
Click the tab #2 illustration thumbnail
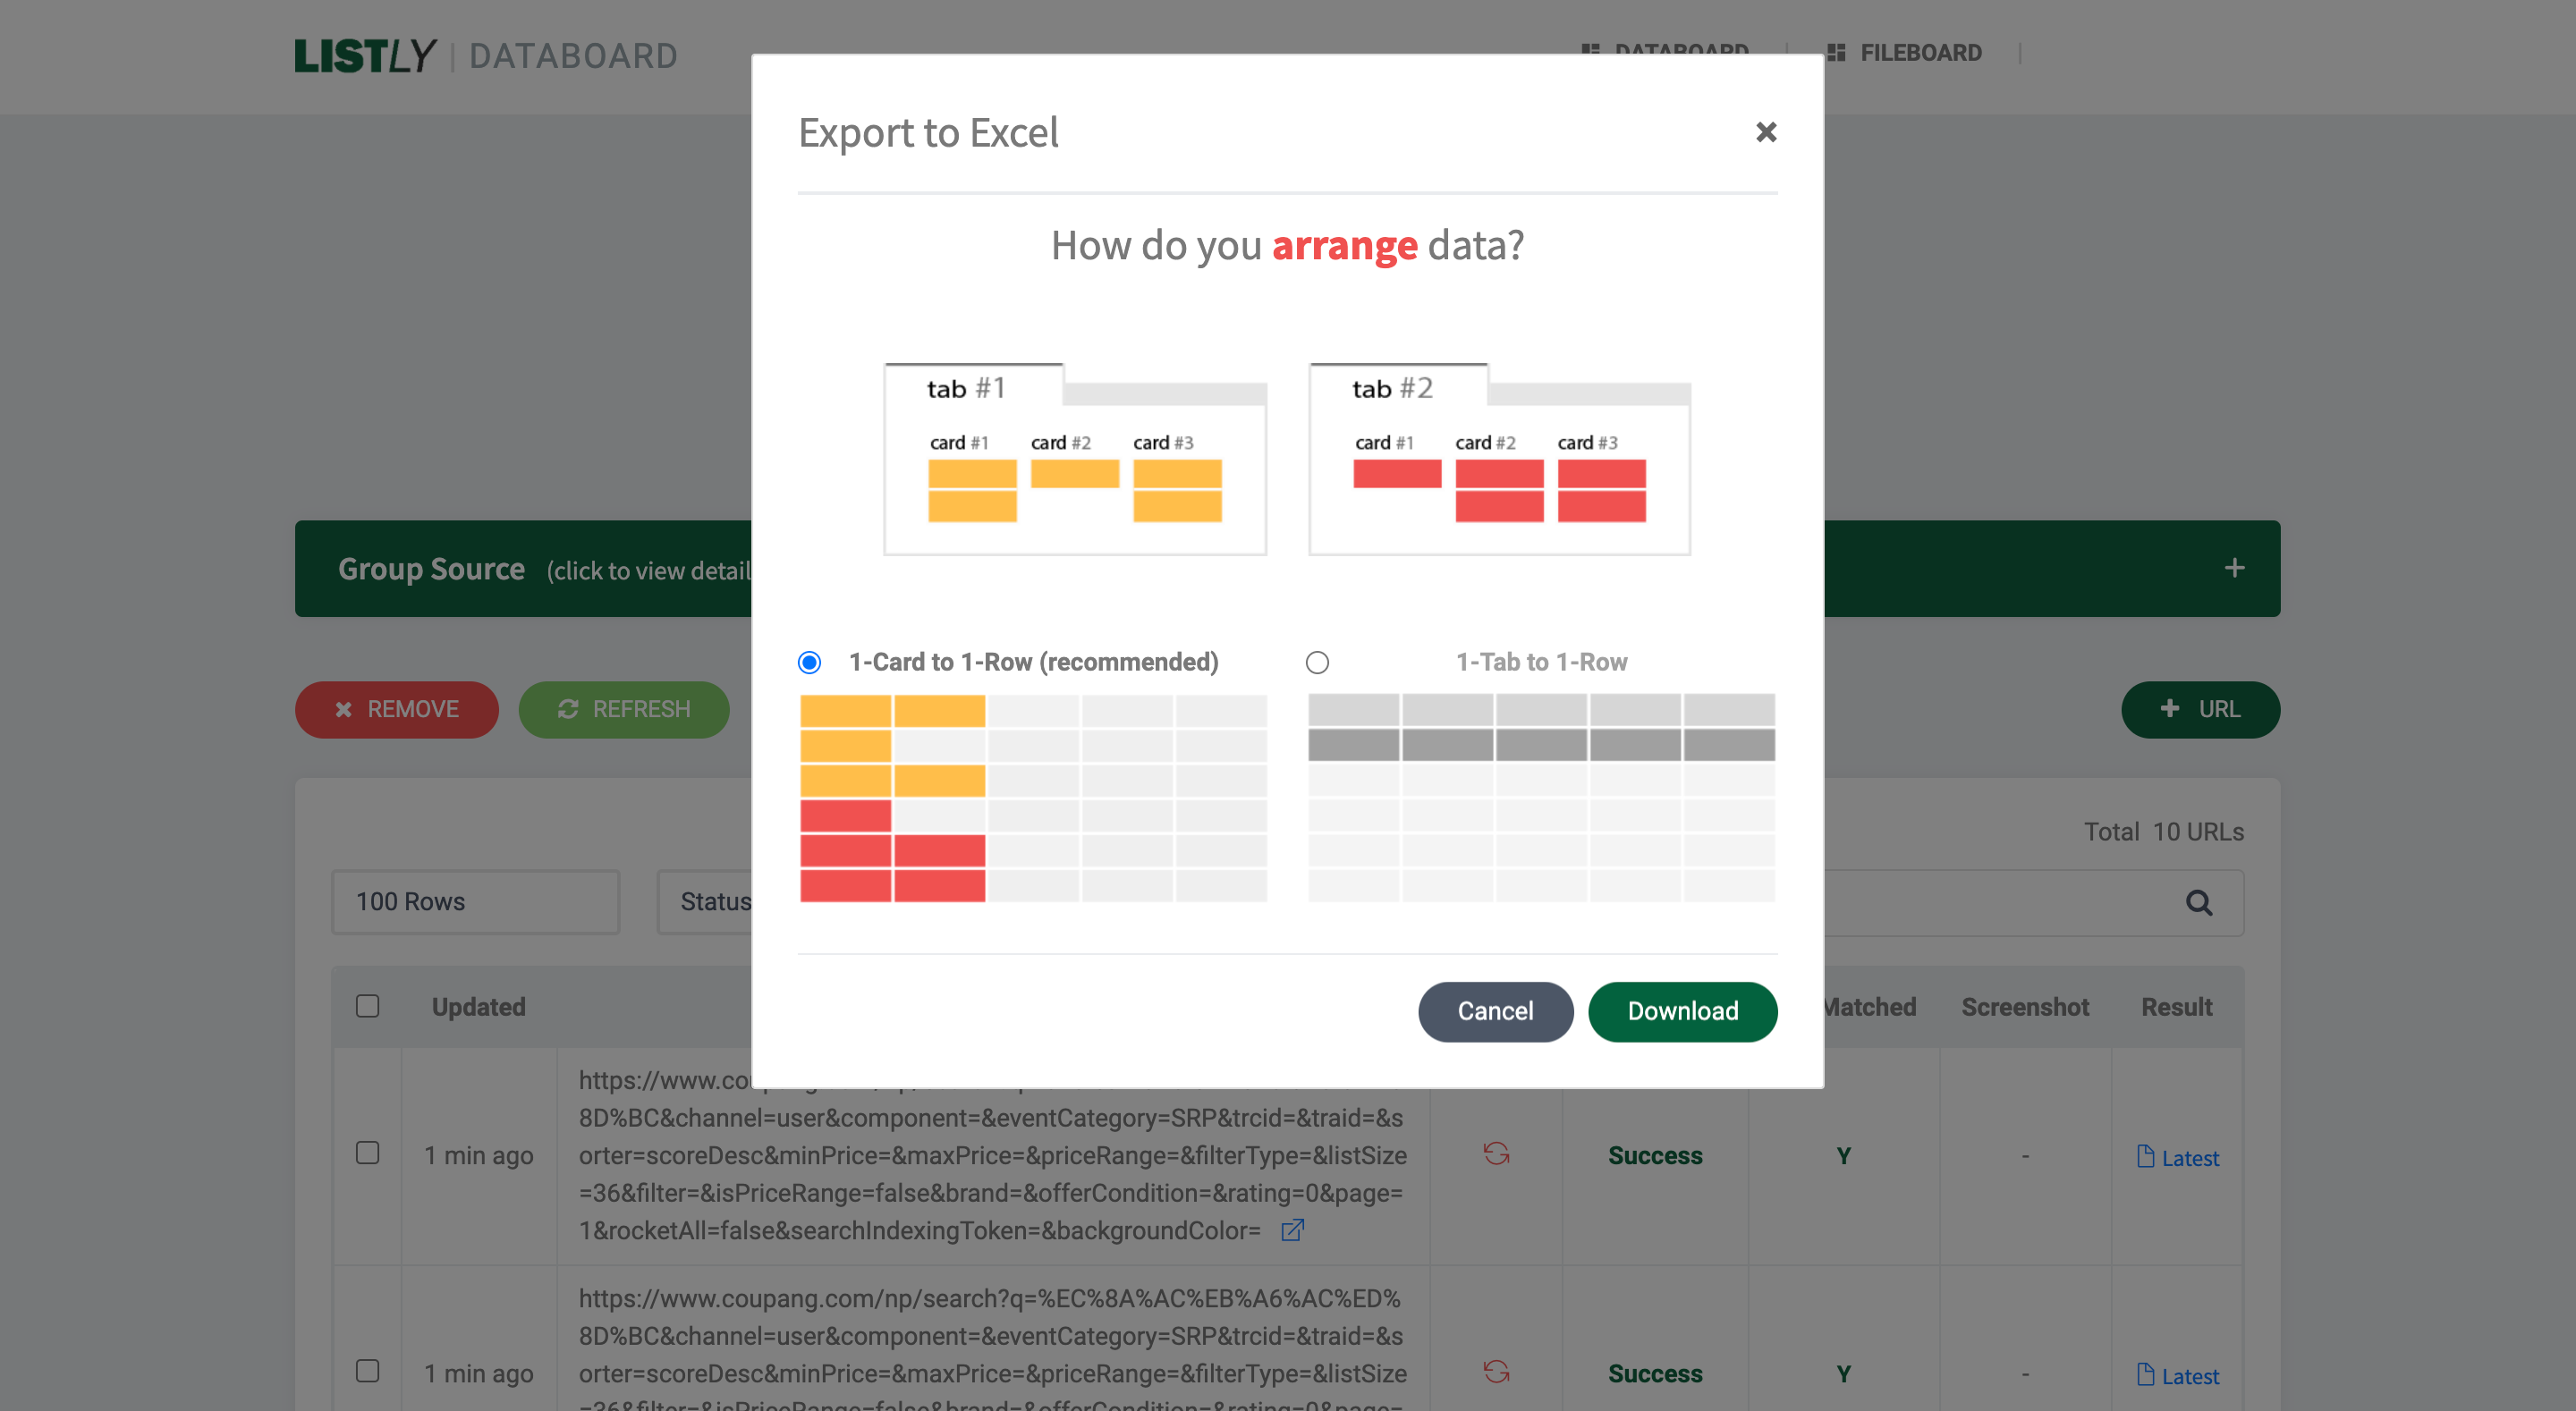click(1499, 460)
